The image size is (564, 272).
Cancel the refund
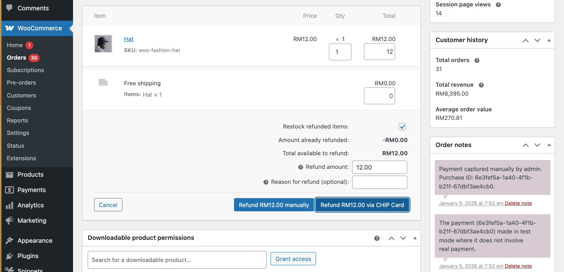click(x=108, y=205)
